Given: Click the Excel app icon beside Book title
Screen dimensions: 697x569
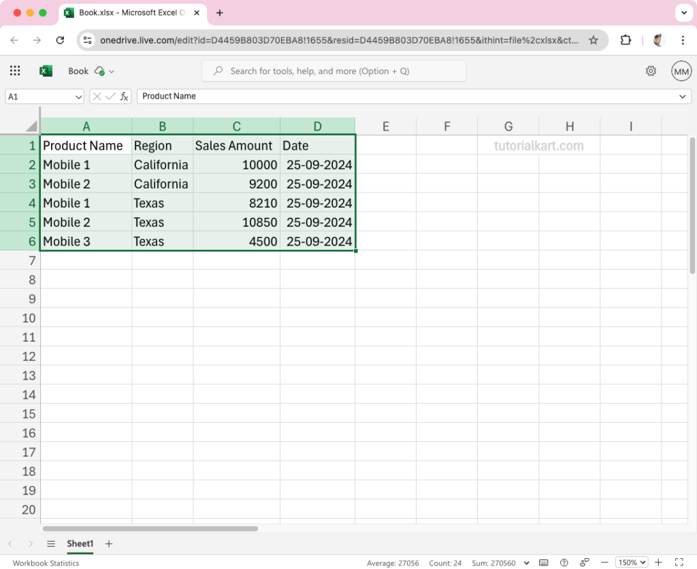Looking at the screenshot, I should click(x=45, y=70).
